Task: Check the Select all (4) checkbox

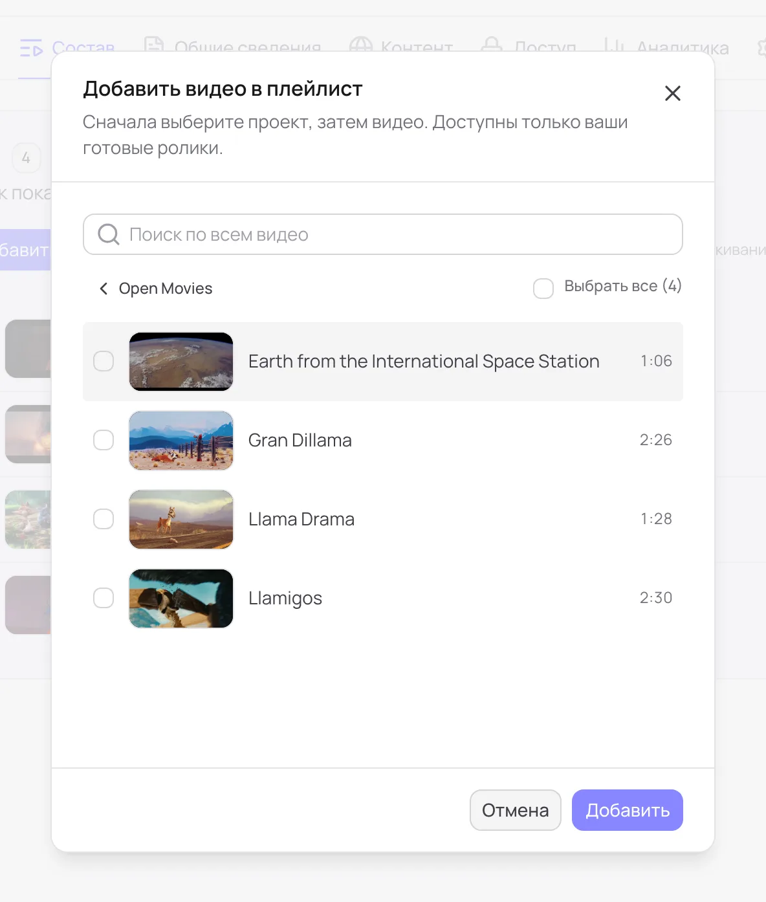Action: (x=543, y=289)
